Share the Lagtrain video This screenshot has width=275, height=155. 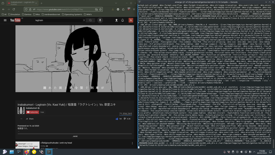[30, 119]
